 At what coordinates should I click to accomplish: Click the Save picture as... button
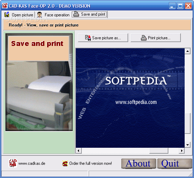coord(103,38)
